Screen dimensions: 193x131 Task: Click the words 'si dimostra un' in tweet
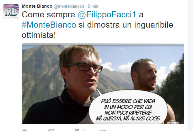[105, 25]
